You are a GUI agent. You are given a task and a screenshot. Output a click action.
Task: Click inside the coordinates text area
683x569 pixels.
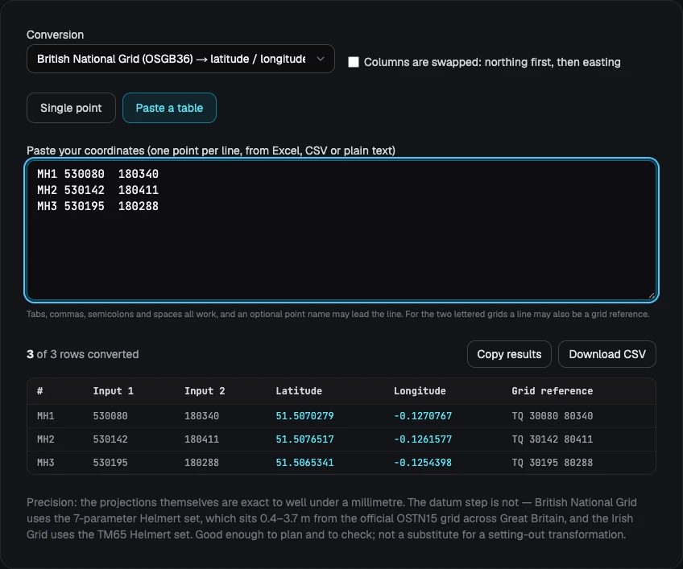tap(341, 230)
